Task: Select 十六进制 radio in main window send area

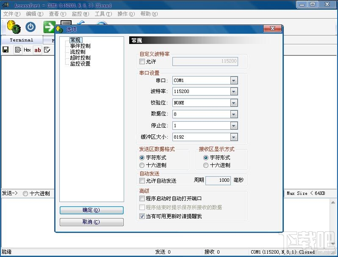Action: click(x=25, y=194)
